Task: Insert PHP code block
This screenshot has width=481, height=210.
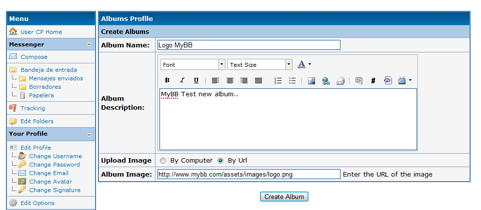Action: coord(387,80)
